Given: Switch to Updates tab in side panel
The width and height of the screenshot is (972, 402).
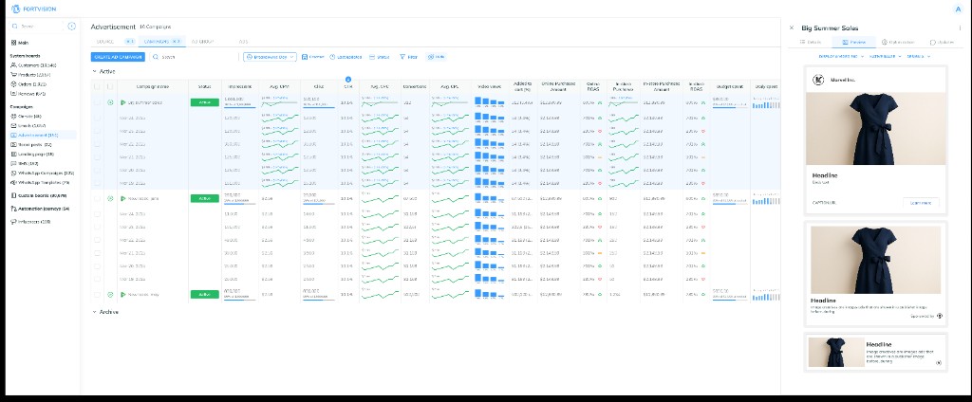Looking at the screenshot, I should pyautogui.click(x=943, y=42).
